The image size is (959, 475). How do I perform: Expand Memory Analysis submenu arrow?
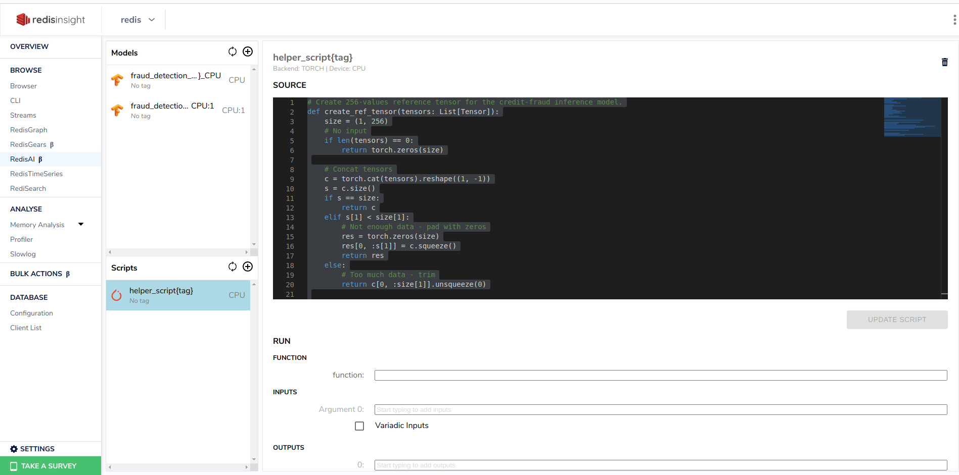coord(81,224)
